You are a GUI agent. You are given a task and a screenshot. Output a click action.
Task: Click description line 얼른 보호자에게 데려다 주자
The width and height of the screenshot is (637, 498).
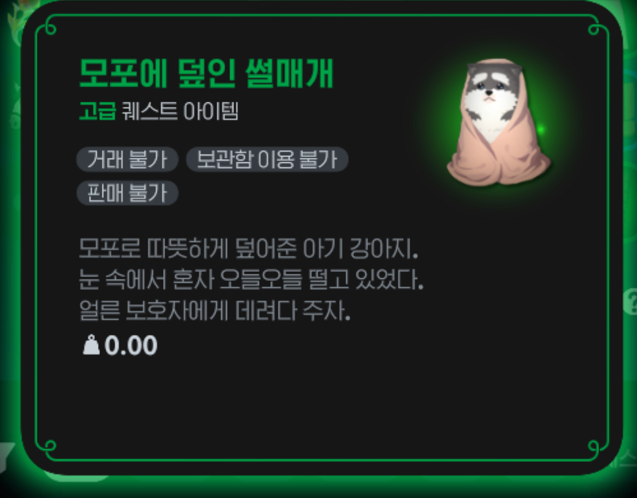pyautogui.click(x=215, y=311)
